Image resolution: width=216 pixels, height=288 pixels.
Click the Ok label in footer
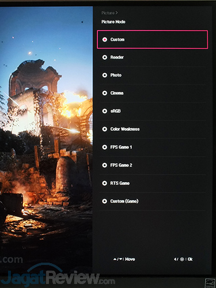190,259
